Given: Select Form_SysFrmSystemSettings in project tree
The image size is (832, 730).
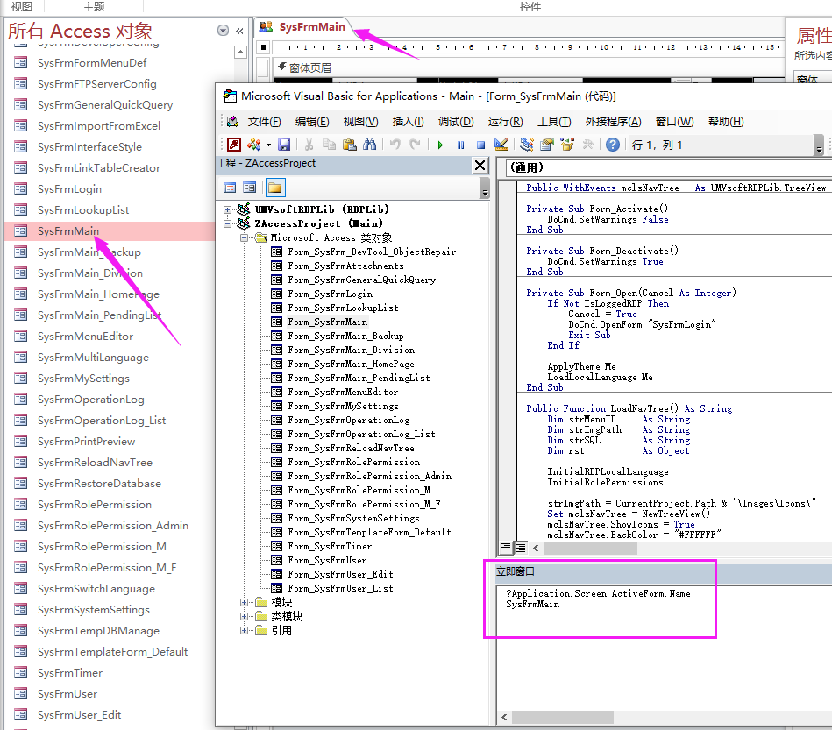Looking at the screenshot, I should coord(353,518).
